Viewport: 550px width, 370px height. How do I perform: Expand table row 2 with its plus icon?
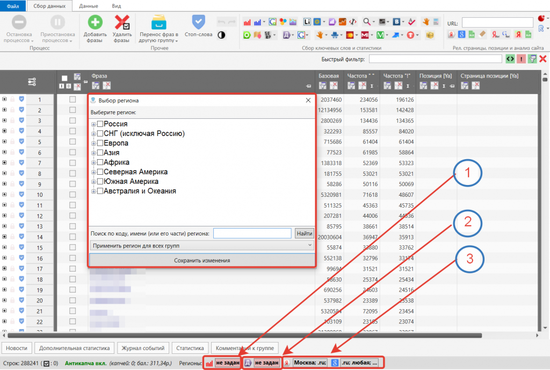[4, 110]
